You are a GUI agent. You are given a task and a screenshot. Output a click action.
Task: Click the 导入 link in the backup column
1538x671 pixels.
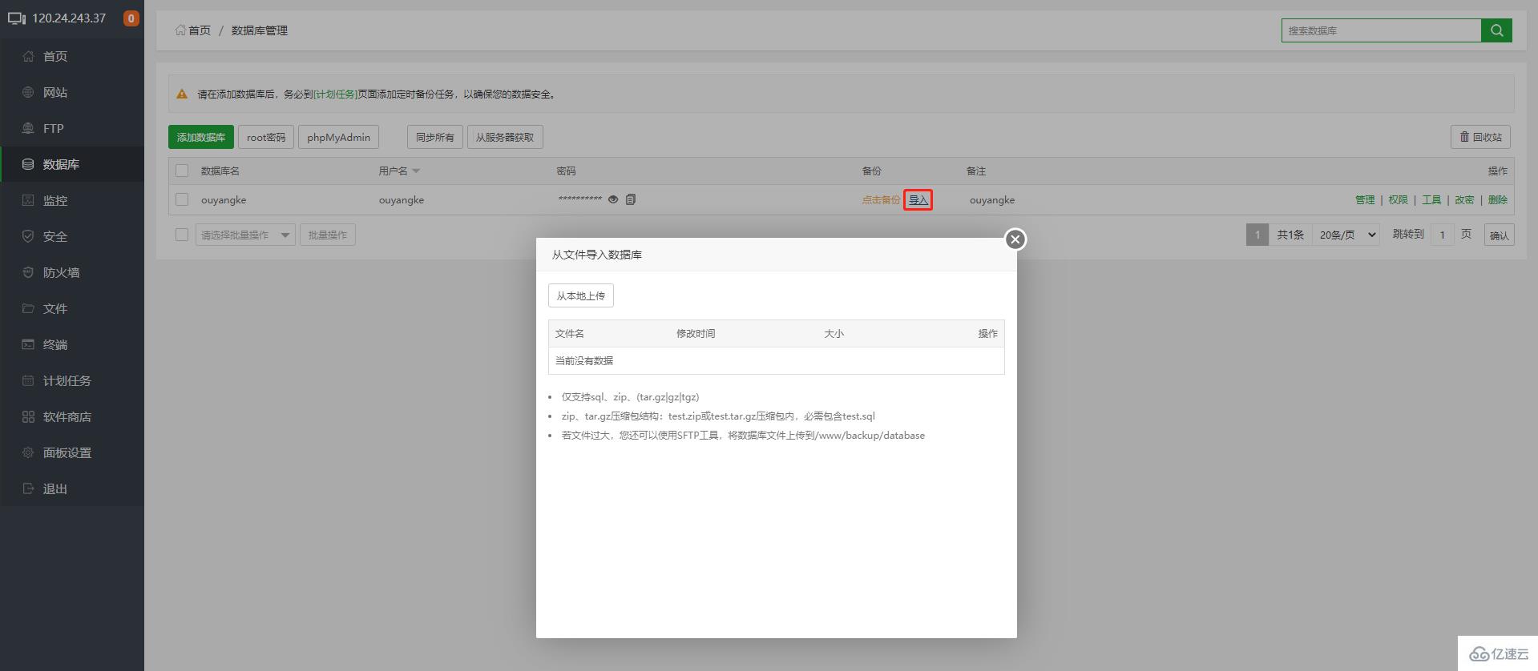918,200
